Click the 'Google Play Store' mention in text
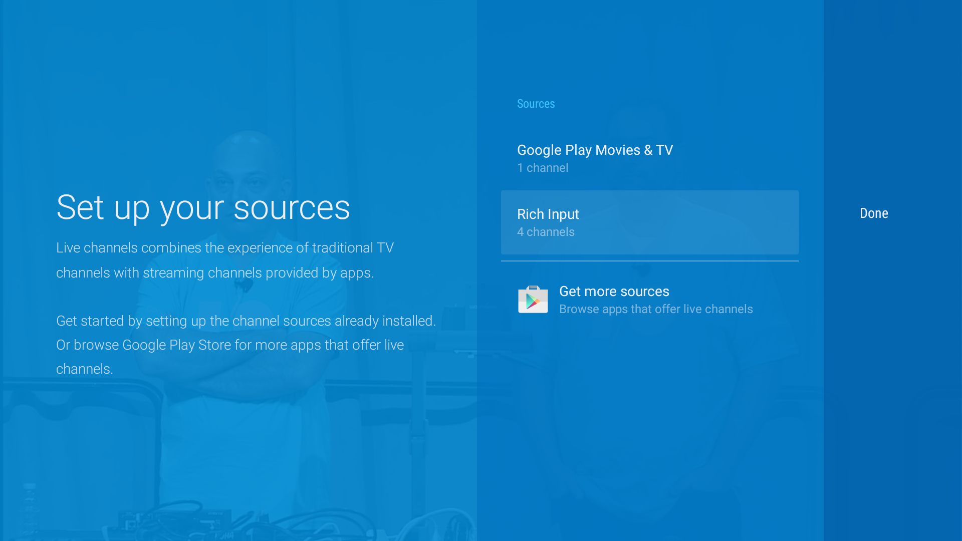 point(176,345)
